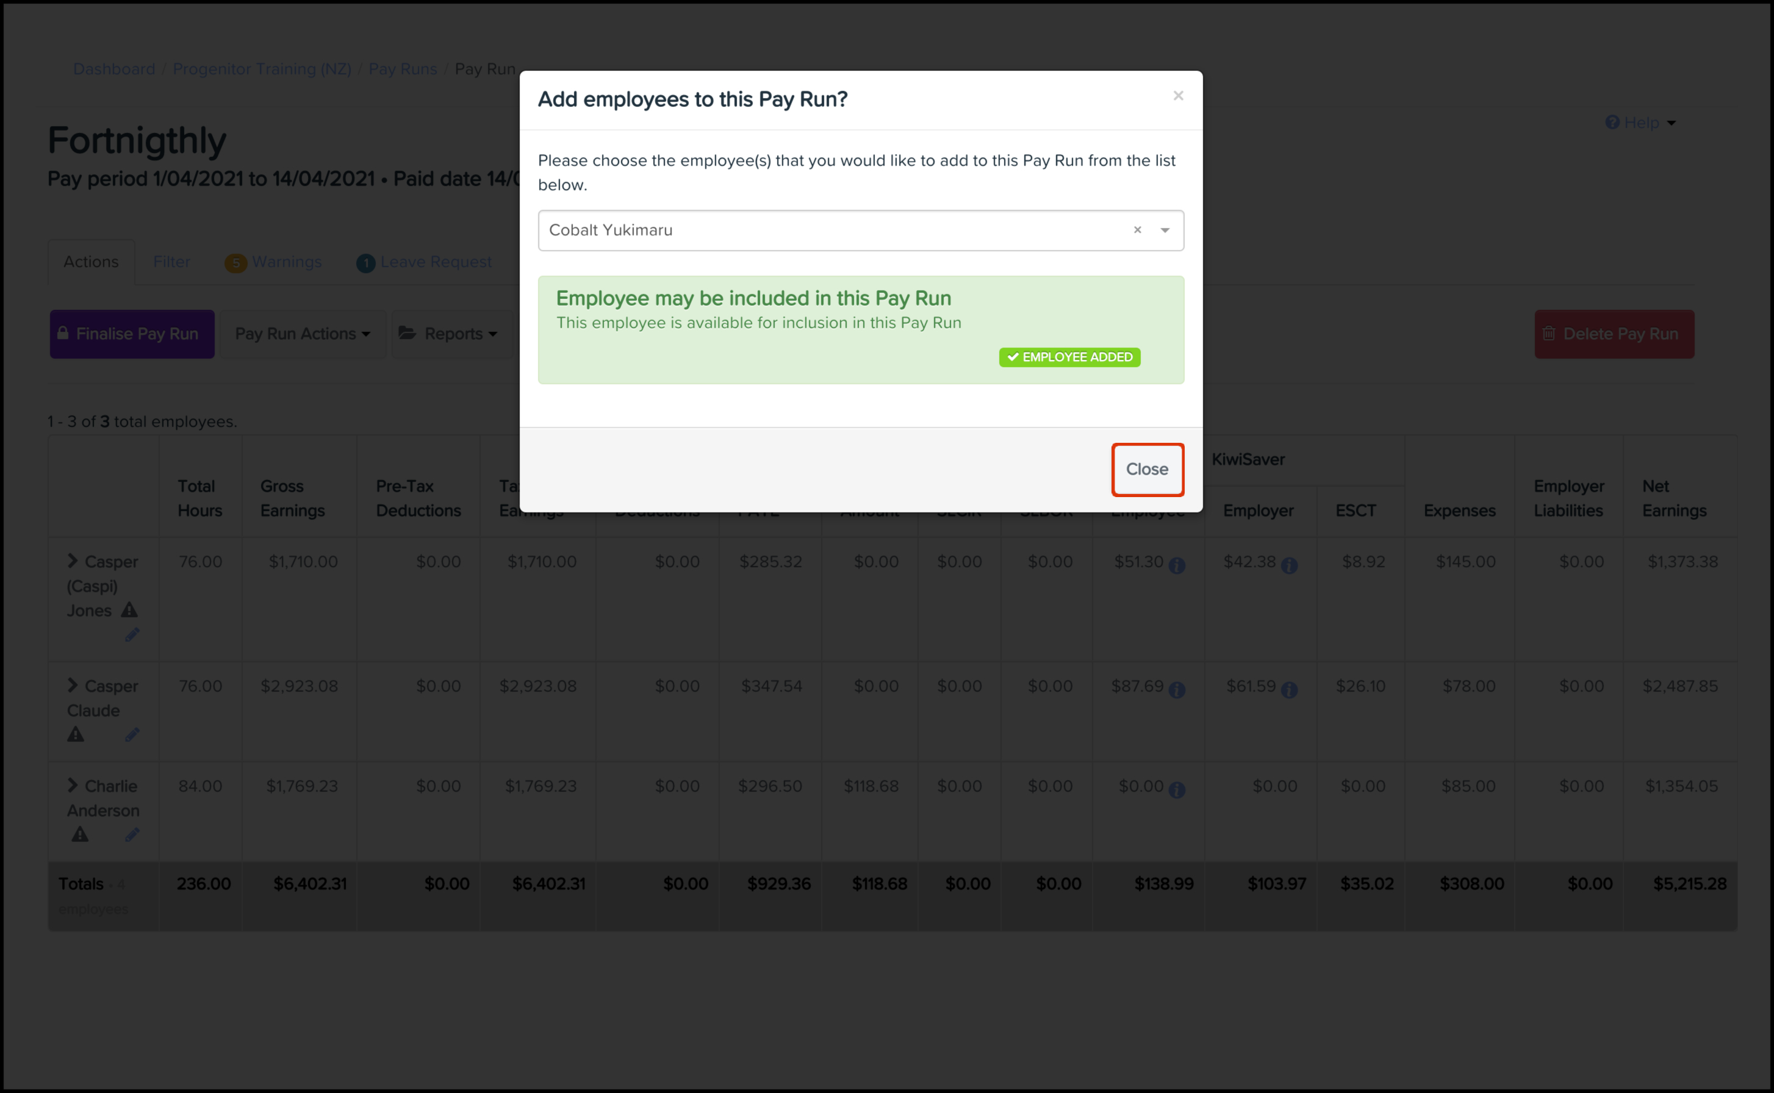Expand the Casper (Caspi) Jones row
Screen dimensions: 1774x1093
point(73,561)
